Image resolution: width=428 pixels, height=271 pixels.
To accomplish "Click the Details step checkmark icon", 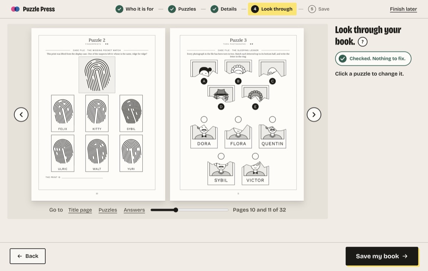I will point(214,9).
